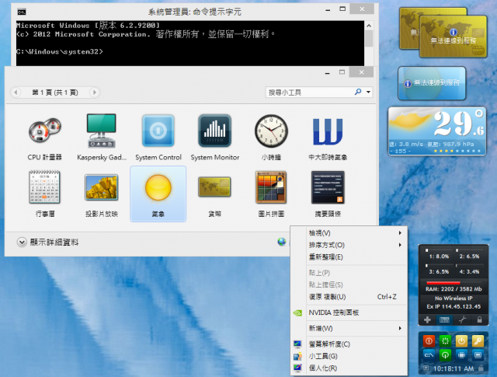Click the small lock icon beside the clock time
This screenshot has width=497, height=377.
tap(481, 368)
